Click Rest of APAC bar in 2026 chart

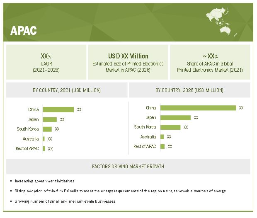162,146
